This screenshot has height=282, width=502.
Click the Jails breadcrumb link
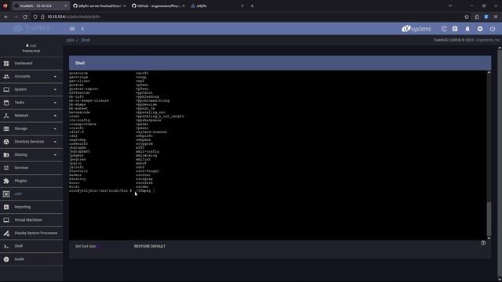70,40
